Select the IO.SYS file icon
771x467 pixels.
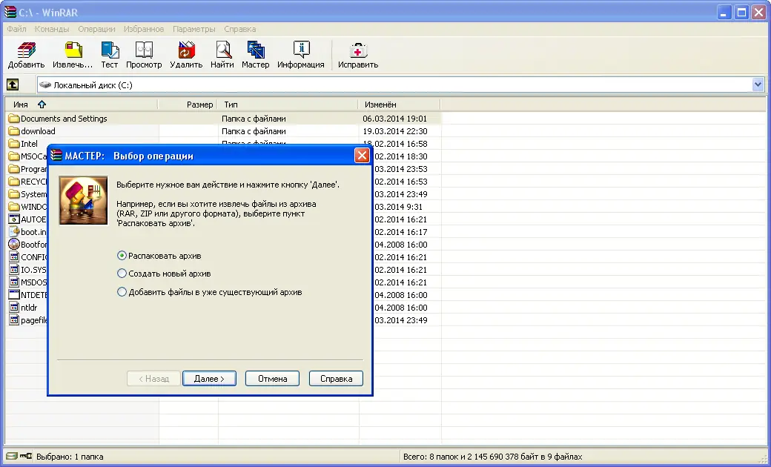(14, 270)
